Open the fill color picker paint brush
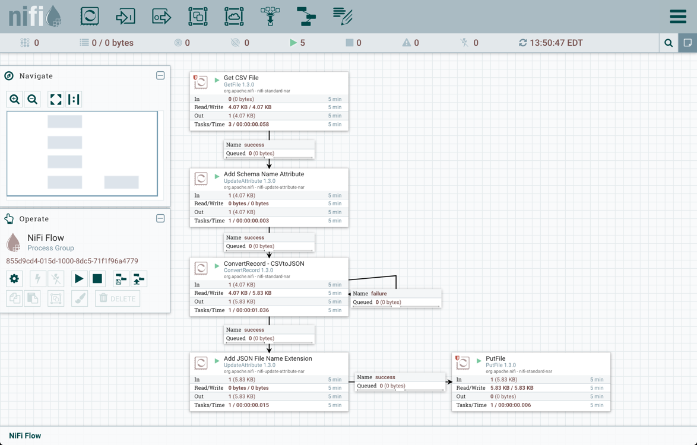The width and height of the screenshot is (697, 445). pos(79,298)
